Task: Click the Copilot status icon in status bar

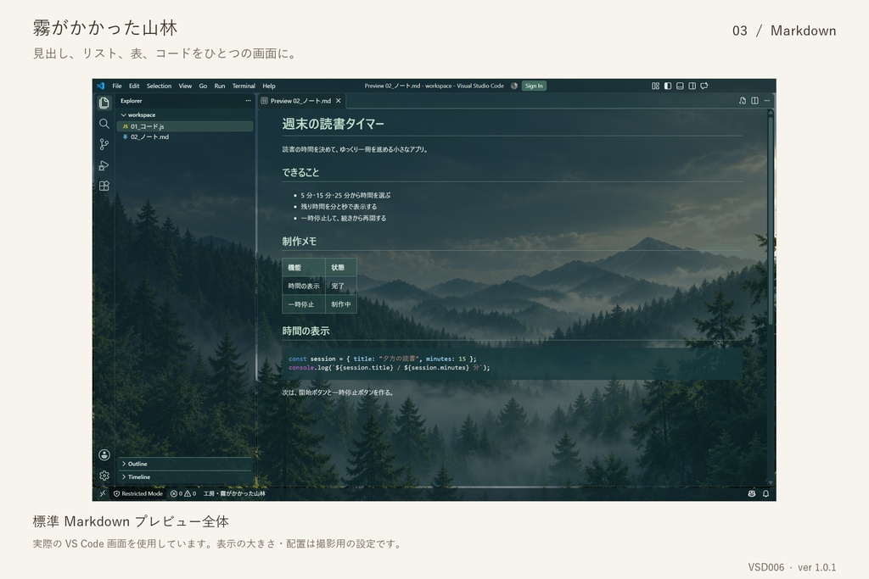Action: coord(752,493)
